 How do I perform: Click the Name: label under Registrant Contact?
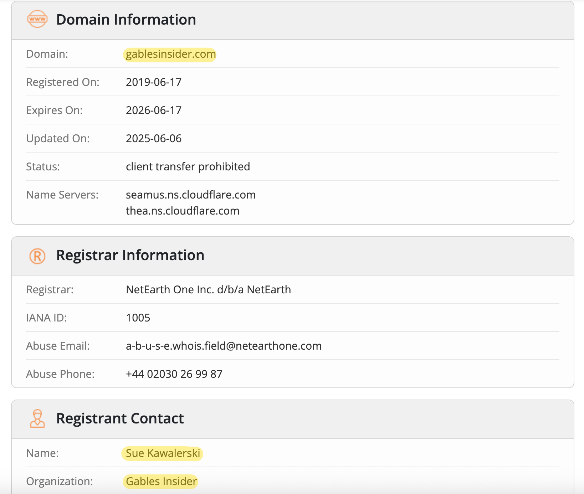coord(42,453)
